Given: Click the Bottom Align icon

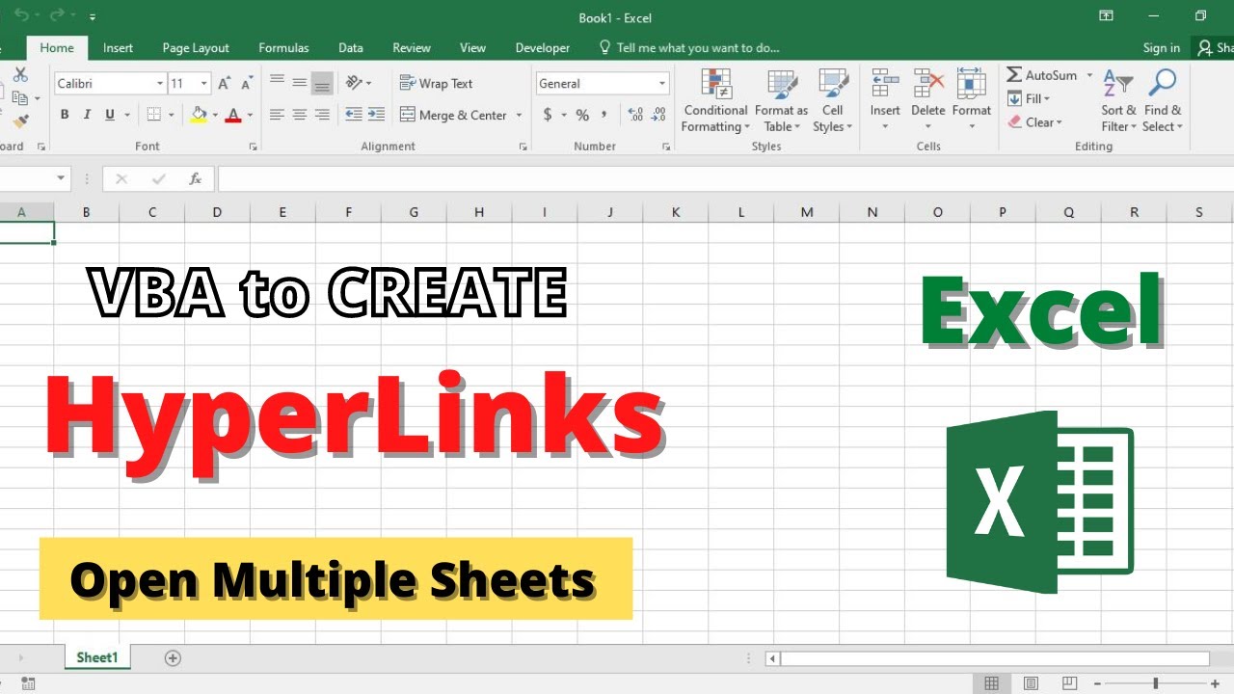Looking at the screenshot, I should tap(322, 84).
